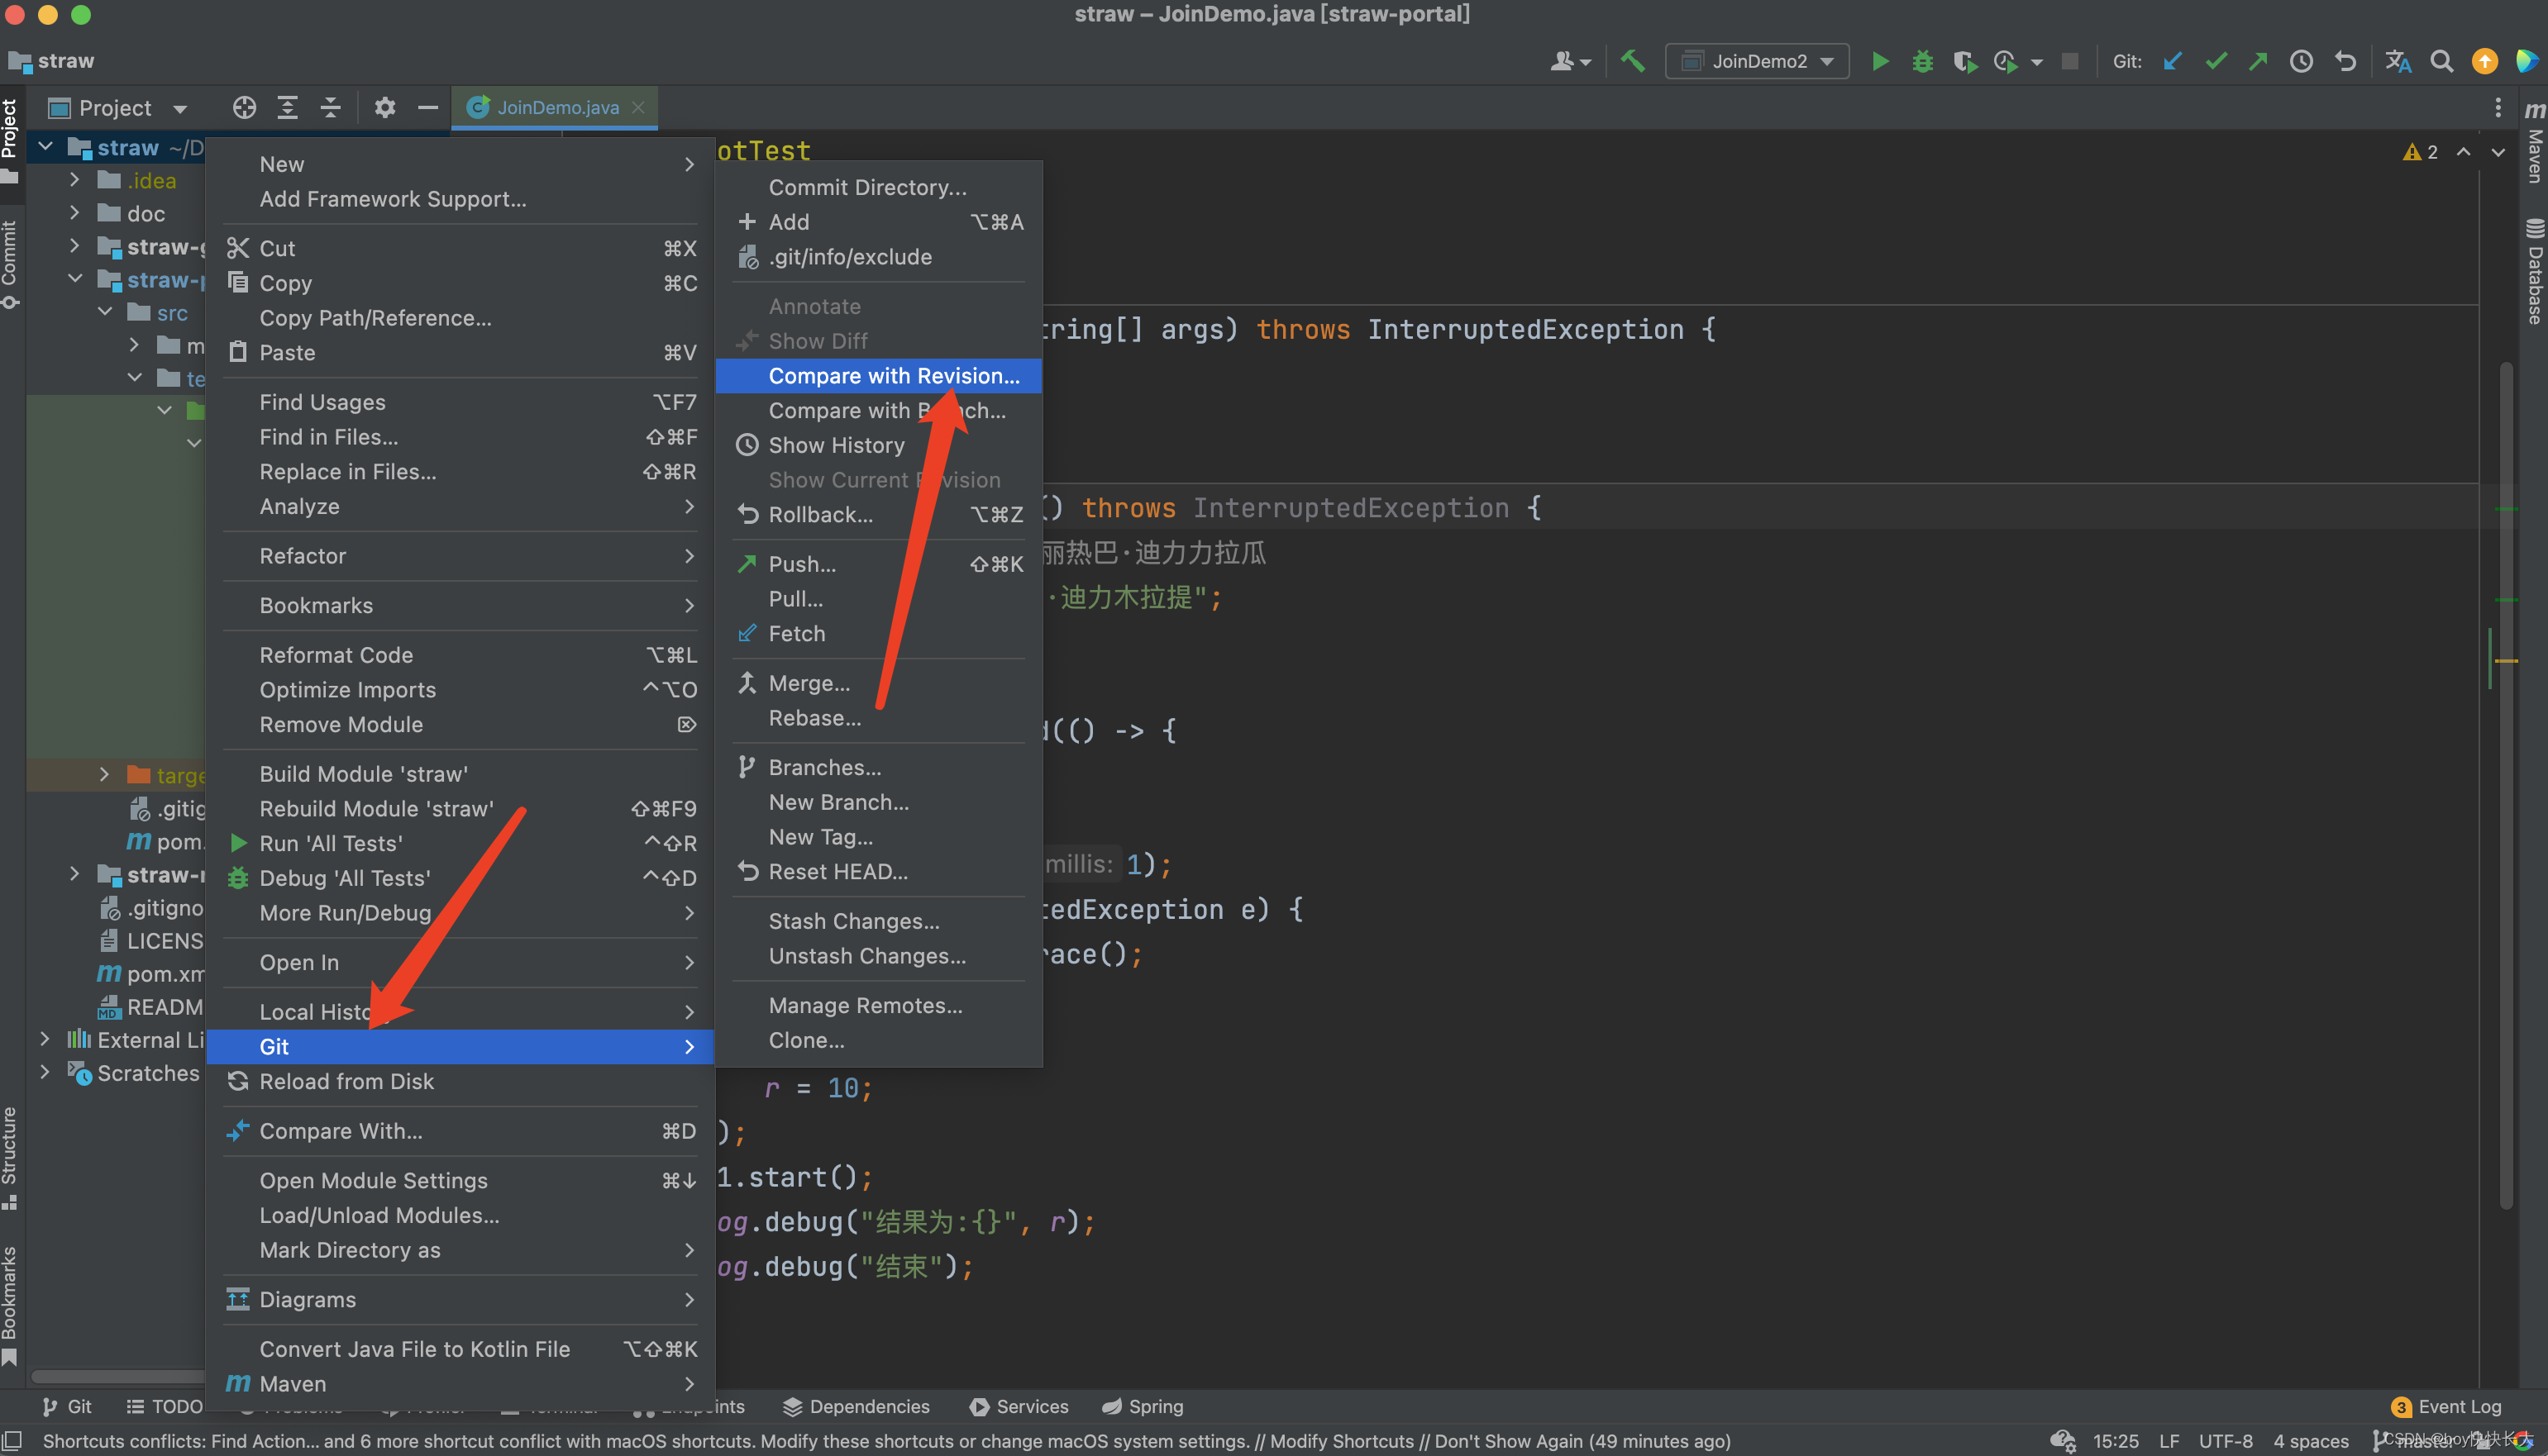Image resolution: width=2548 pixels, height=1456 pixels.
Task: Click the orange update notification icon
Action: [x=2484, y=61]
